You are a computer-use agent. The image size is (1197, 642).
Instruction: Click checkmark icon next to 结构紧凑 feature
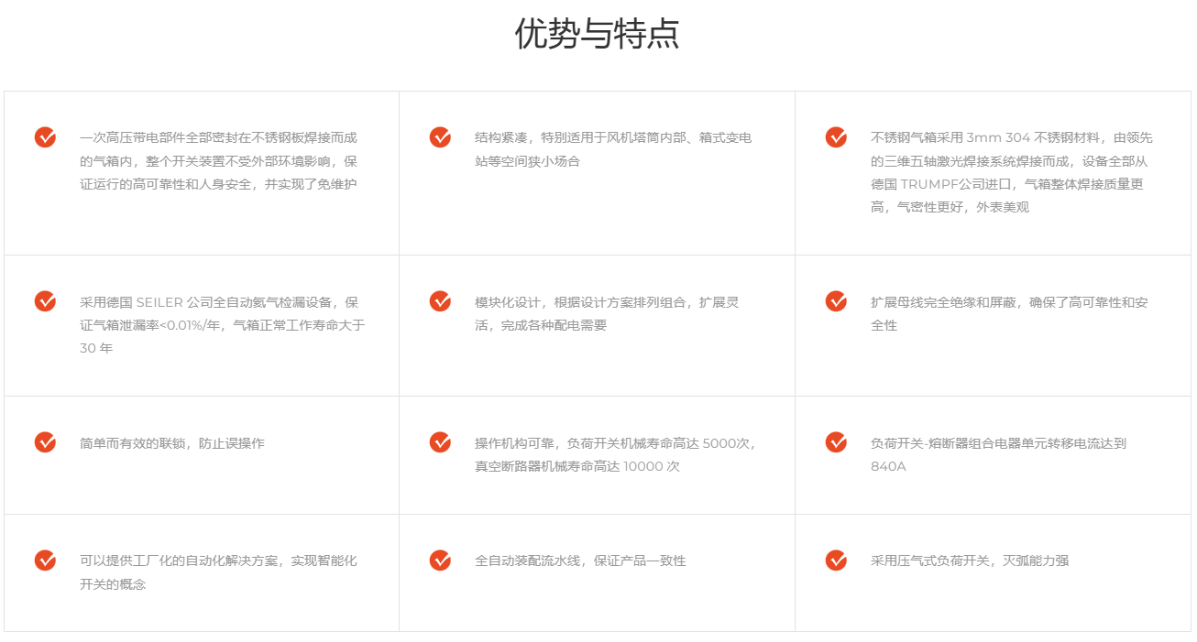point(440,137)
